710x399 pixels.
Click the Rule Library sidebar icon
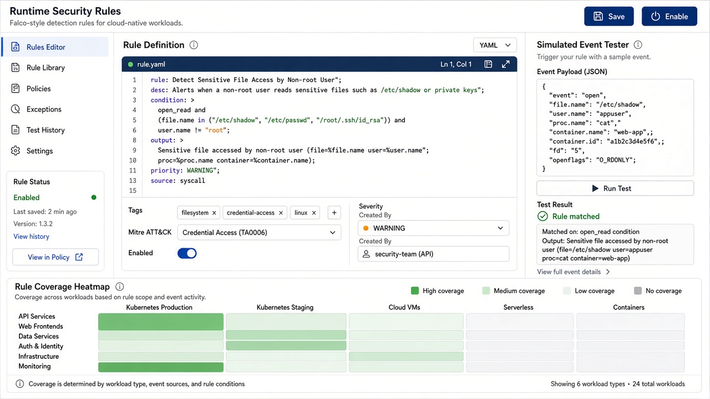pyautogui.click(x=16, y=68)
